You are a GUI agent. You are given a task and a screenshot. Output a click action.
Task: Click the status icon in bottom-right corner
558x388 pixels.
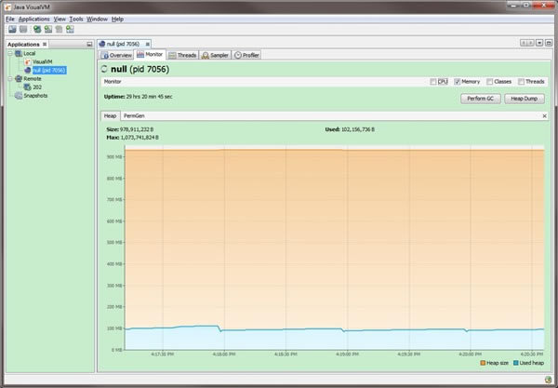548,380
